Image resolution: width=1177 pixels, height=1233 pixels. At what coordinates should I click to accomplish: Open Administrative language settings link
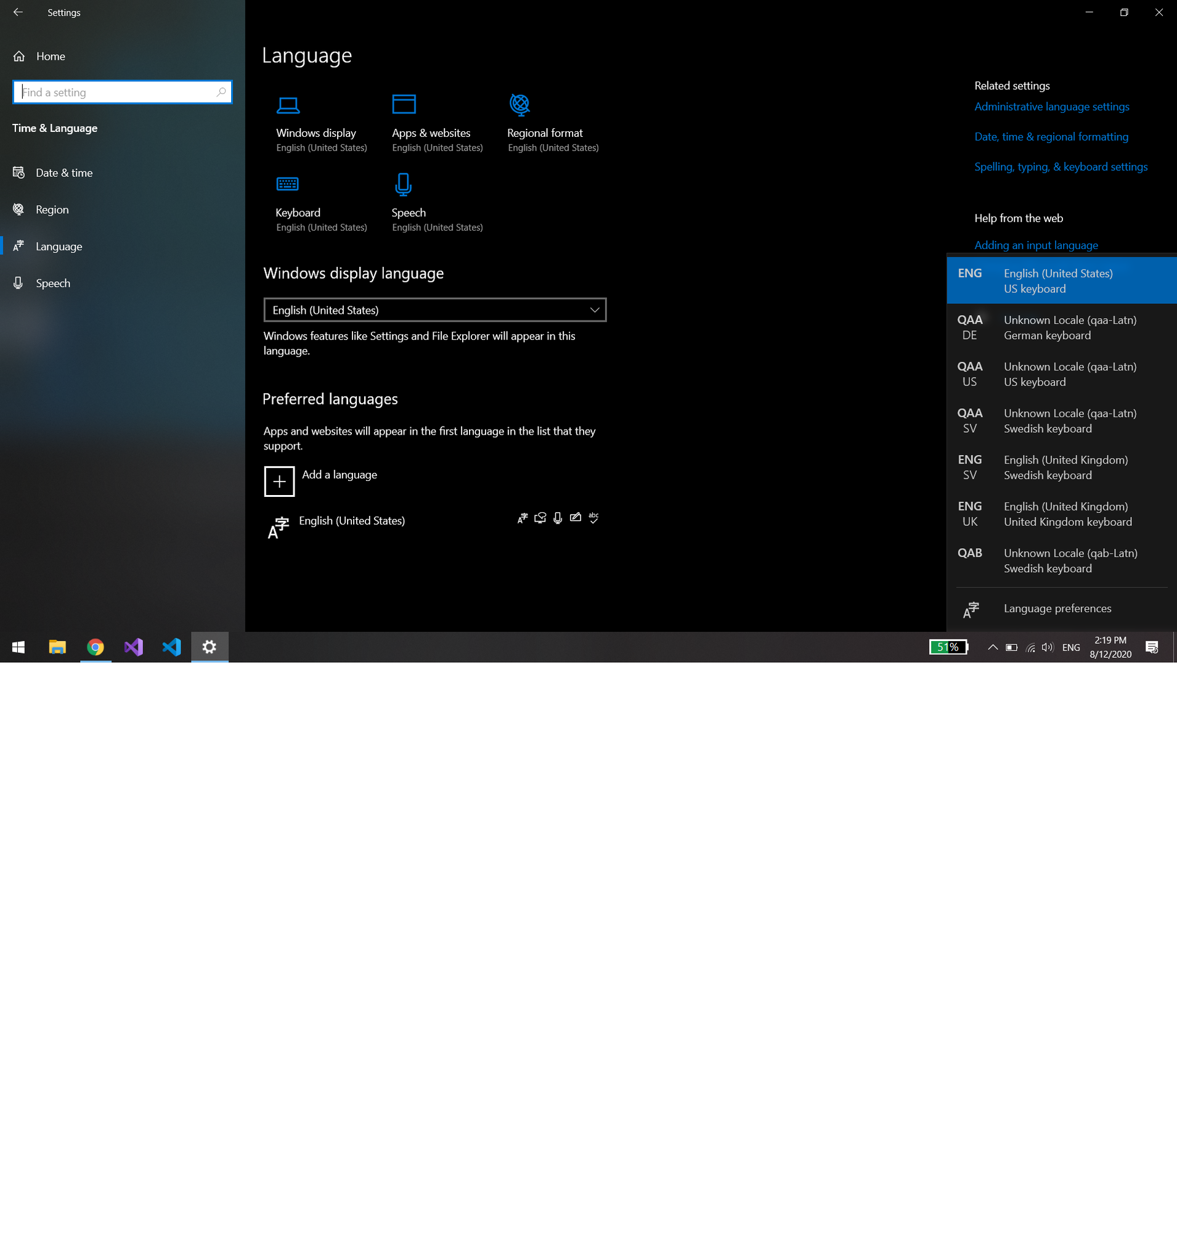pos(1051,106)
